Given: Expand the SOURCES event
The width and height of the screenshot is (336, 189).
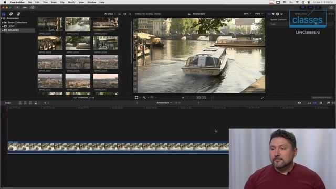Looking at the screenshot, I should (3, 30).
